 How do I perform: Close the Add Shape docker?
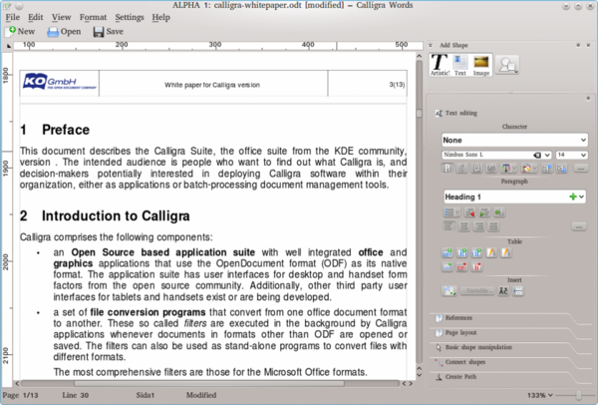[588, 45]
